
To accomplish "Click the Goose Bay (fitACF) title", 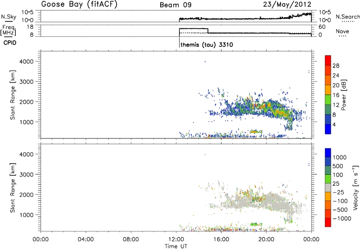I will (79, 4).
